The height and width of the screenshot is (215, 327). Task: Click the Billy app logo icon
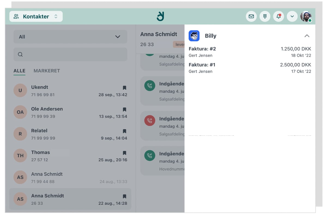click(x=194, y=36)
